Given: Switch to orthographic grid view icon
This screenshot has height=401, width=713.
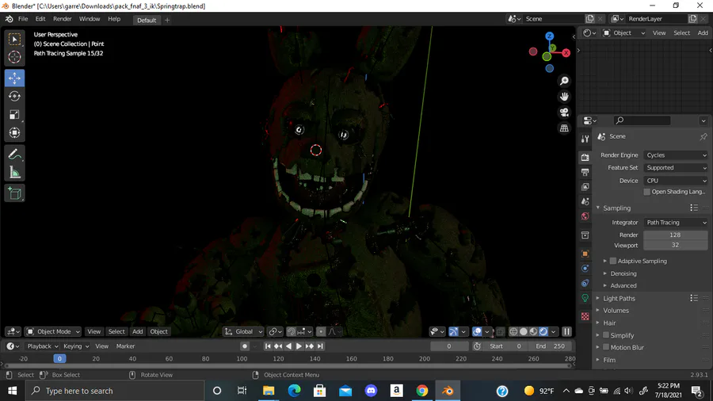Looking at the screenshot, I should click(564, 128).
